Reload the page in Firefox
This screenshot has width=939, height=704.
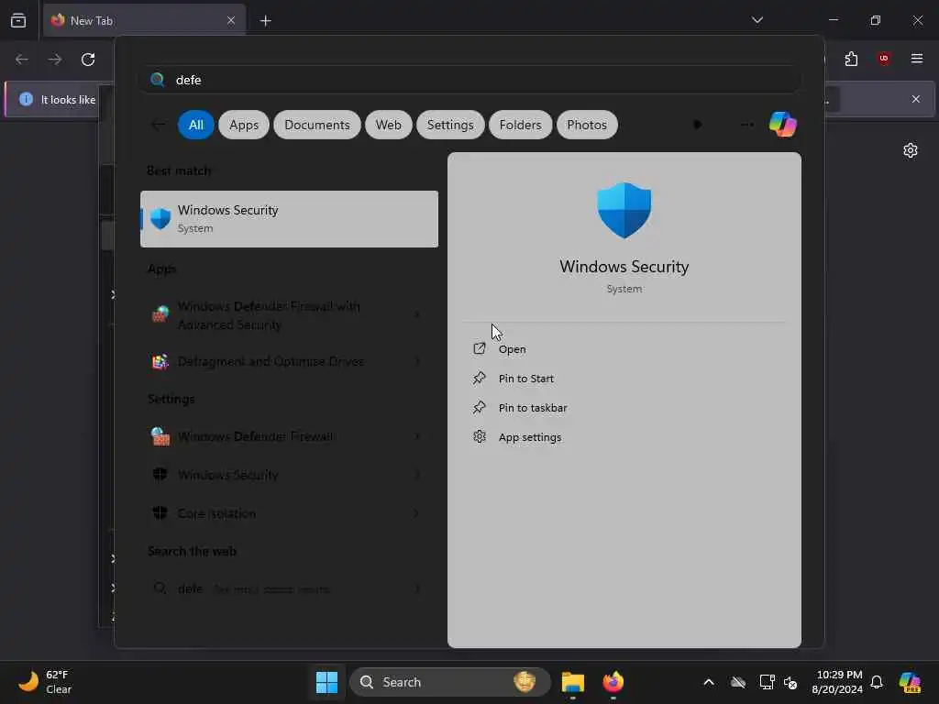pyautogui.click(x=88, y=60)
